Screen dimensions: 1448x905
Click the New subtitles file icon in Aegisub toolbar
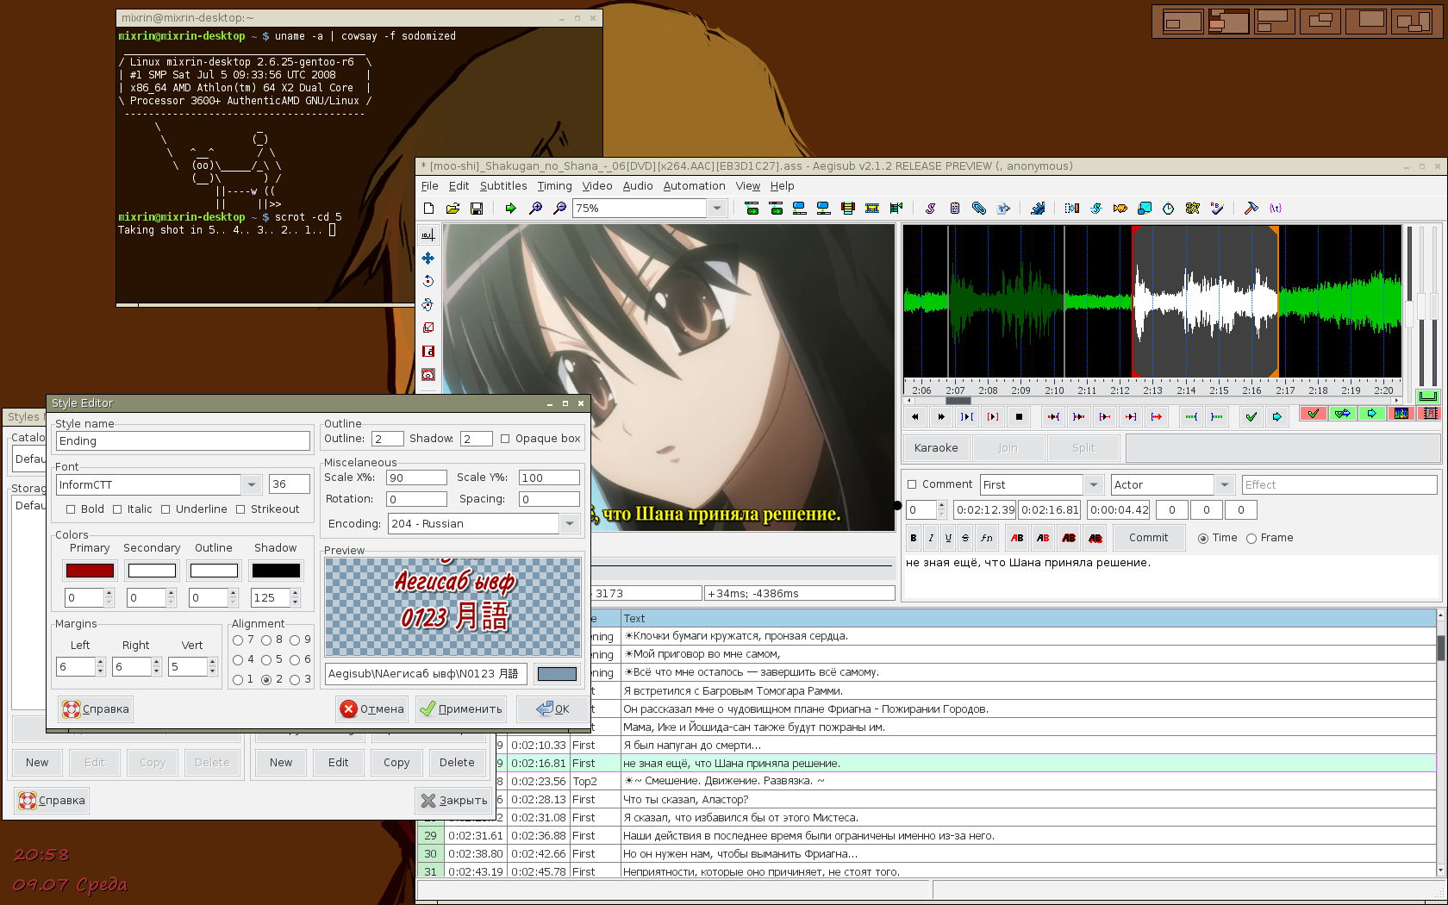tap(428, 208)
